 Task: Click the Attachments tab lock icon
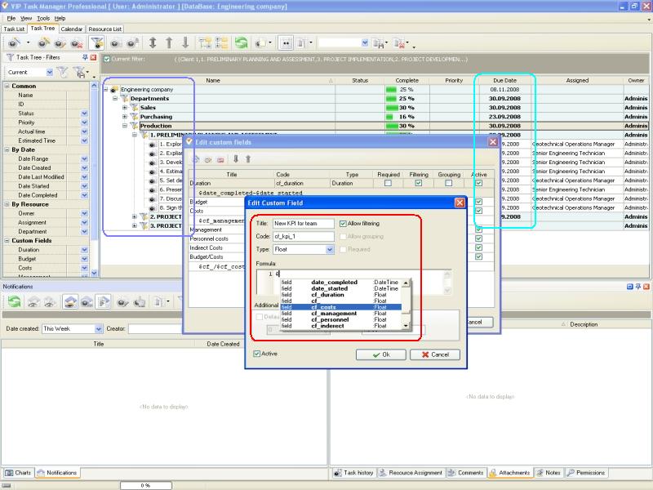point(493,473)
